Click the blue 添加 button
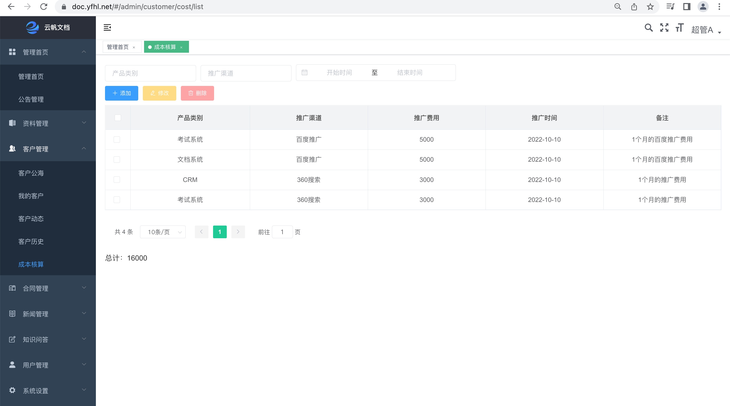The image size is (730, 406). (x=121, y=93)
